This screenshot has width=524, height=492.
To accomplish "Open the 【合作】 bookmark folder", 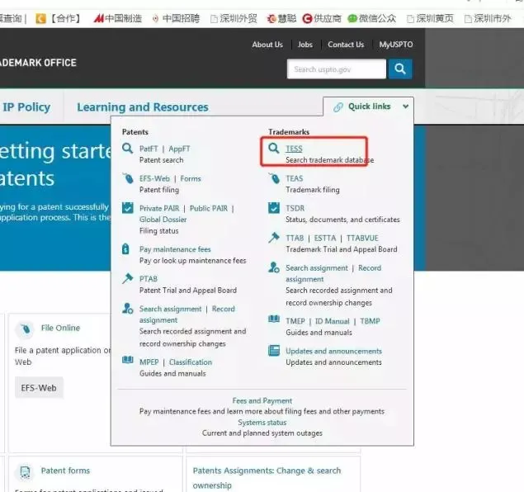I will (58, 18).
